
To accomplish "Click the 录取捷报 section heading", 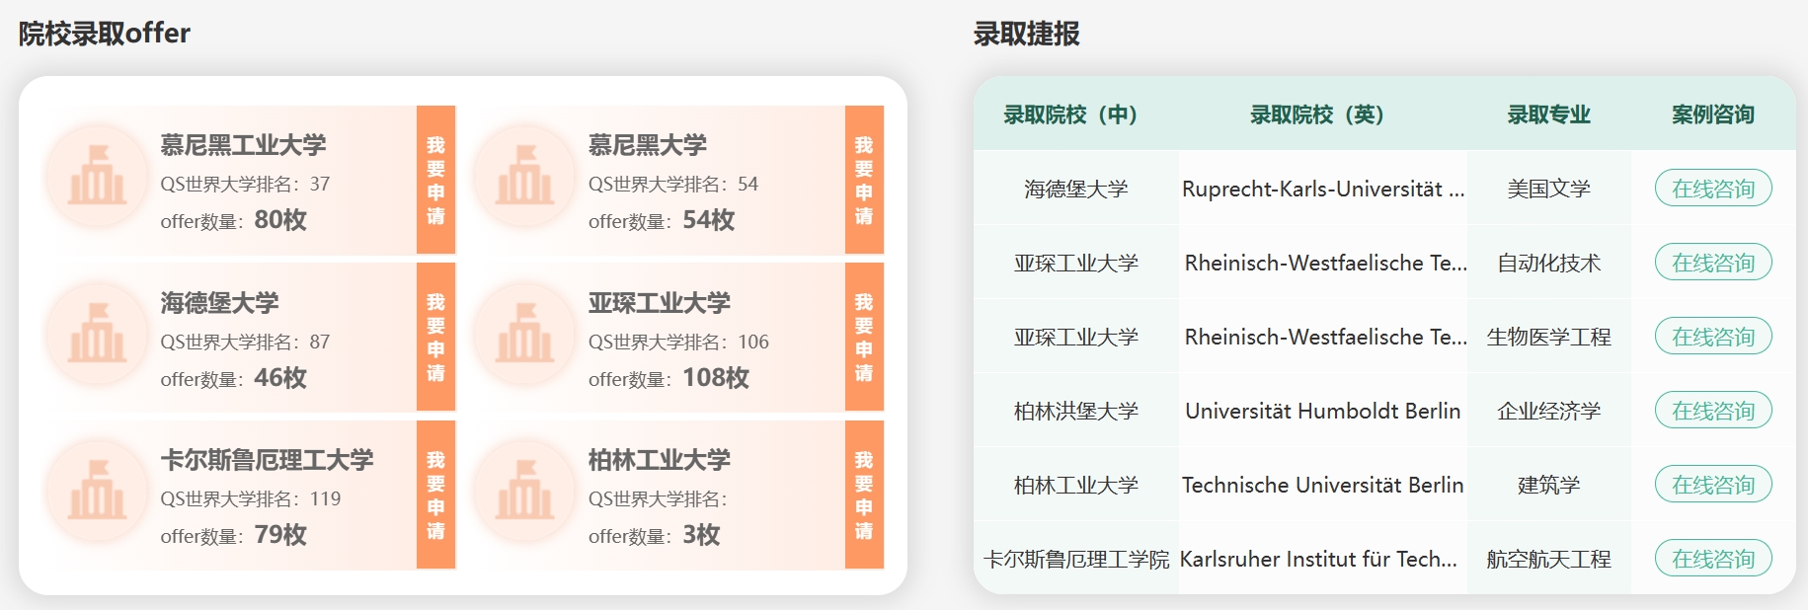I will [1026, 34].
